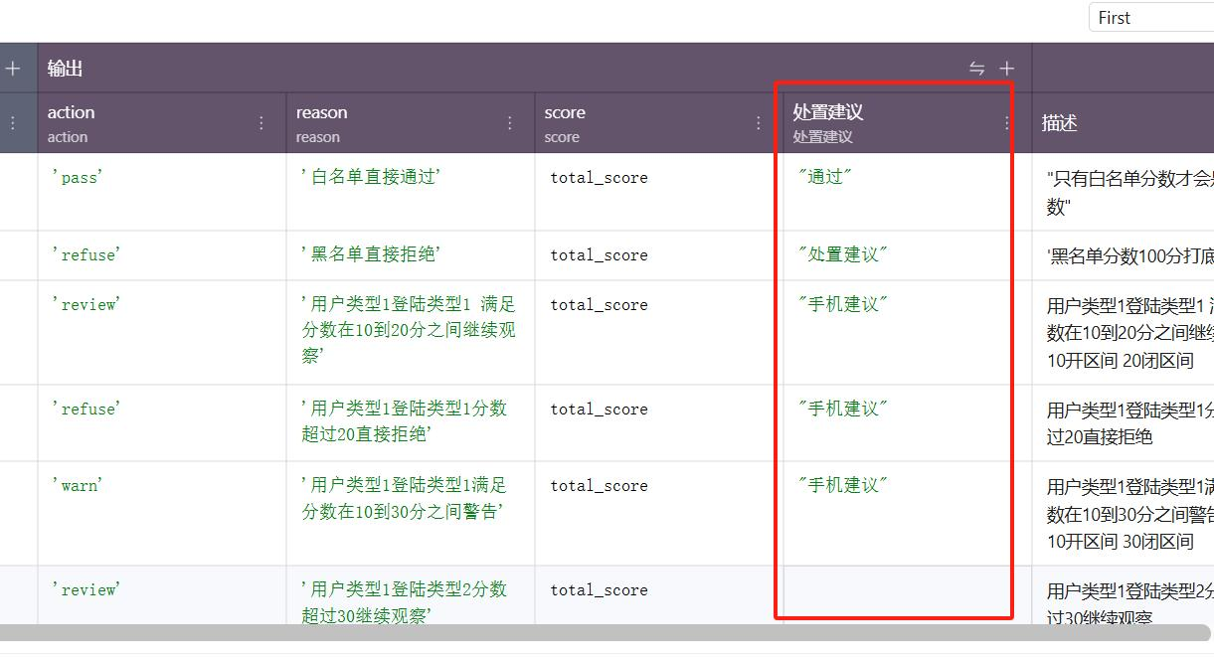Click the horizontal scrollbar at table bottom

pyautogui.click(x=597, y=633)
